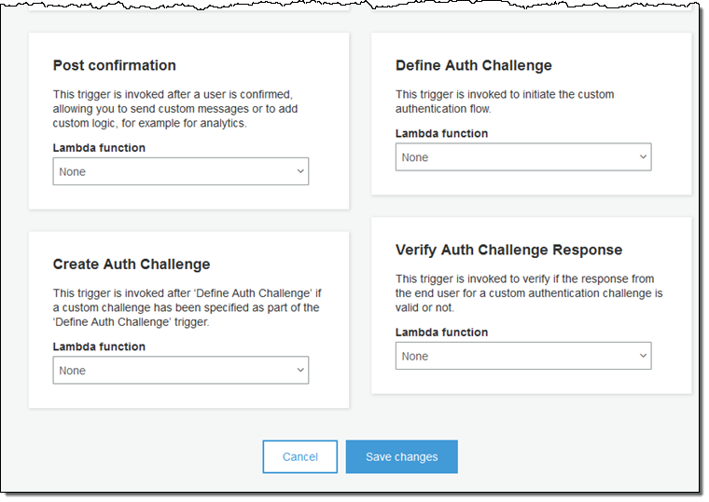Click the Lambda function label under Define Auth Challenge
Screen dimensions: 709x502
coord(441,133)
